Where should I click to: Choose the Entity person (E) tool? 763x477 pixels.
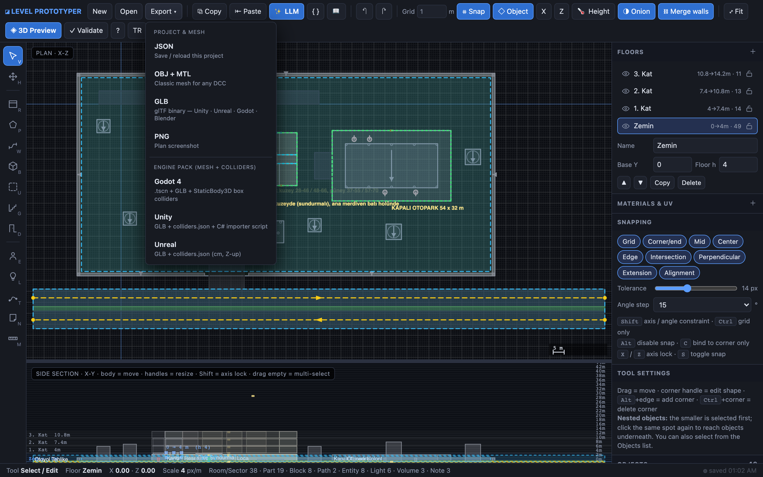13,256
